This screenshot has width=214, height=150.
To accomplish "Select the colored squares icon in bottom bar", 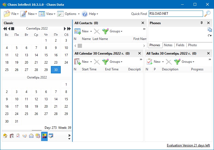I will click(44, 136).
